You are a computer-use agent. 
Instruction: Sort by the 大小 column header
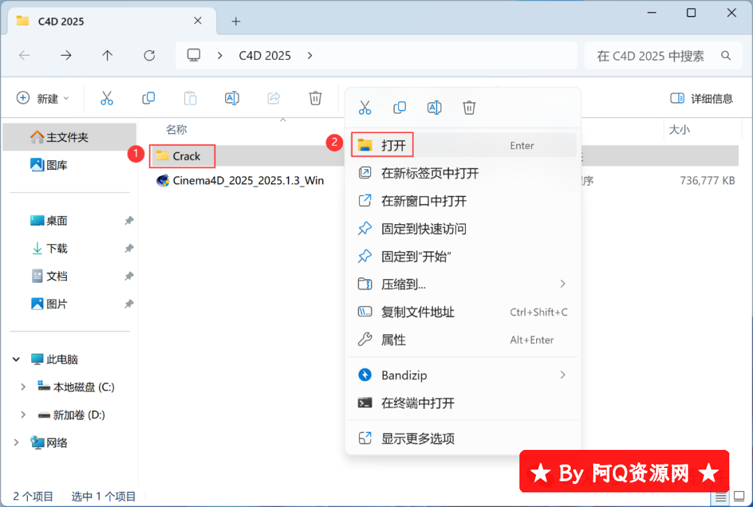tap(679, 130)
